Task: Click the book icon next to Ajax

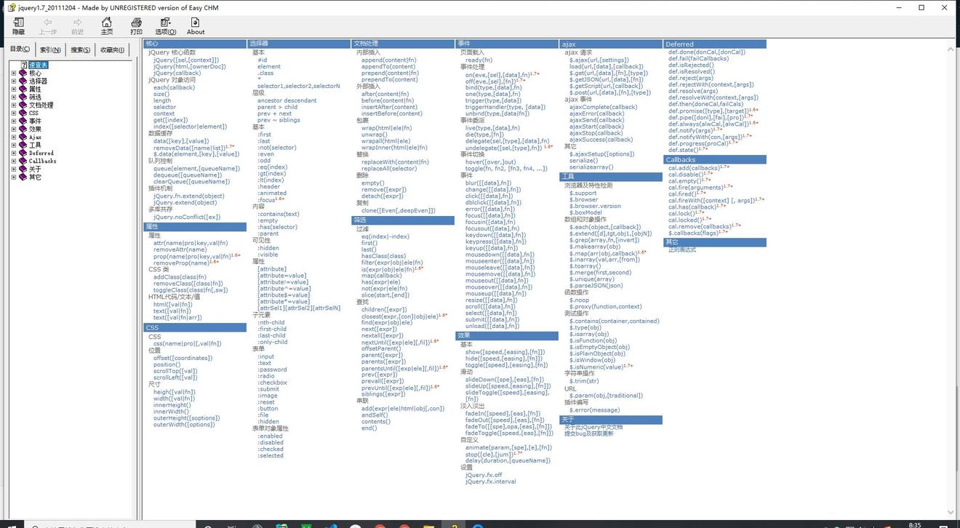Action: click(23, 137)
